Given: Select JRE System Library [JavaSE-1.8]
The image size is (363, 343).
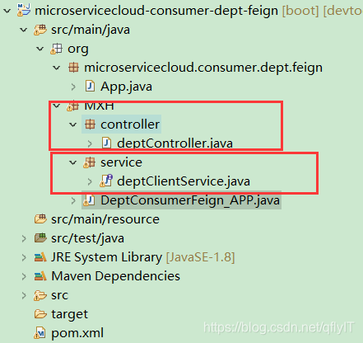Looking at the screenshot, I should coord(143,257).
